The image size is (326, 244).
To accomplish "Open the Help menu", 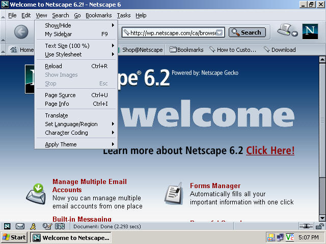I will 141,15.
